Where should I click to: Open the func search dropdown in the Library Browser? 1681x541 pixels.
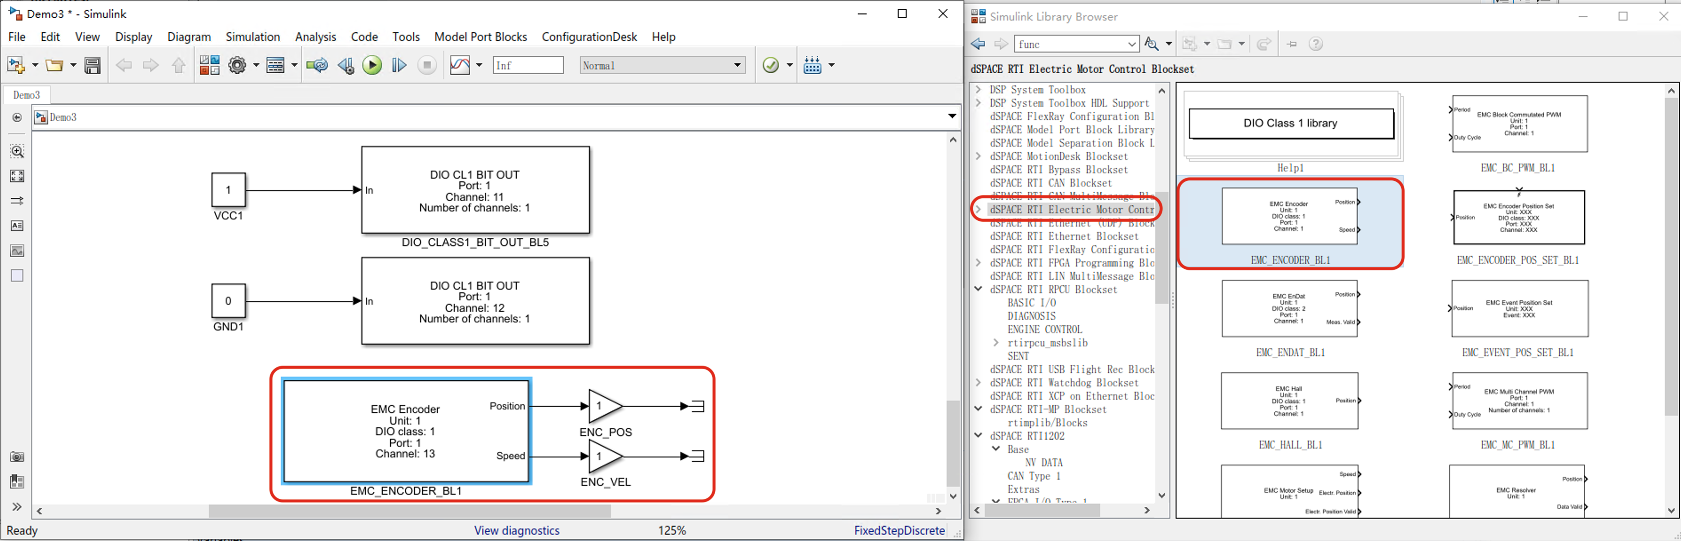1131,44
